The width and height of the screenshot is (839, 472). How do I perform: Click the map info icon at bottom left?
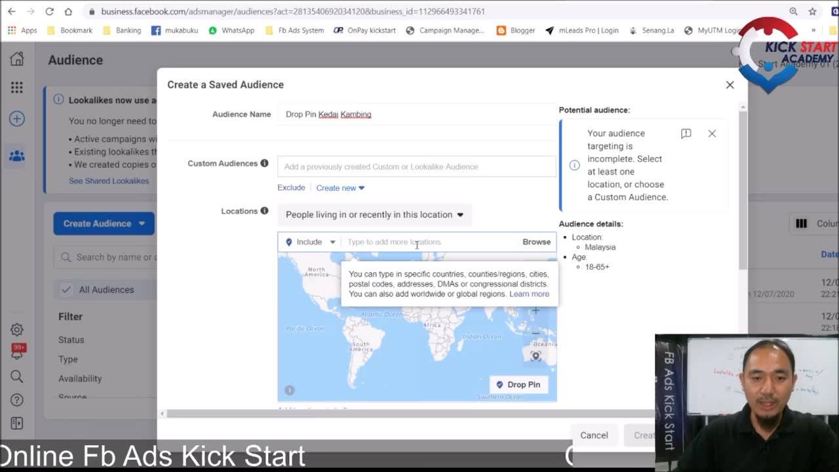[x=290, y=390]
